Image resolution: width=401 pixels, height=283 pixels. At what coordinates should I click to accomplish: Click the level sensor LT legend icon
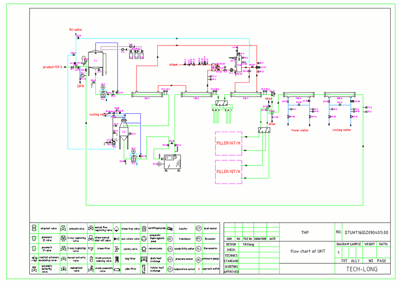(x=198, y=228)
